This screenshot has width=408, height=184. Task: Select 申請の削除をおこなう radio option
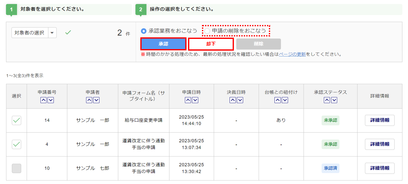(207, 31)
